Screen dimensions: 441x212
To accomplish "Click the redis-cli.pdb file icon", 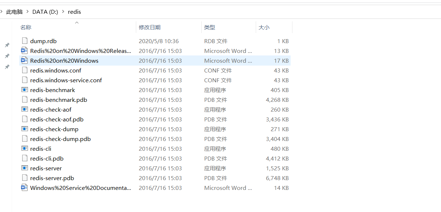I will pyautogui.click(x=25, y=158).
